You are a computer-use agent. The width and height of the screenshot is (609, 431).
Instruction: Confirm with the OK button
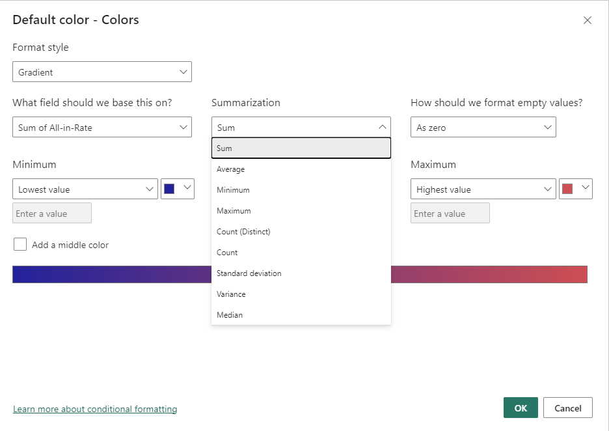pos(521,408)
